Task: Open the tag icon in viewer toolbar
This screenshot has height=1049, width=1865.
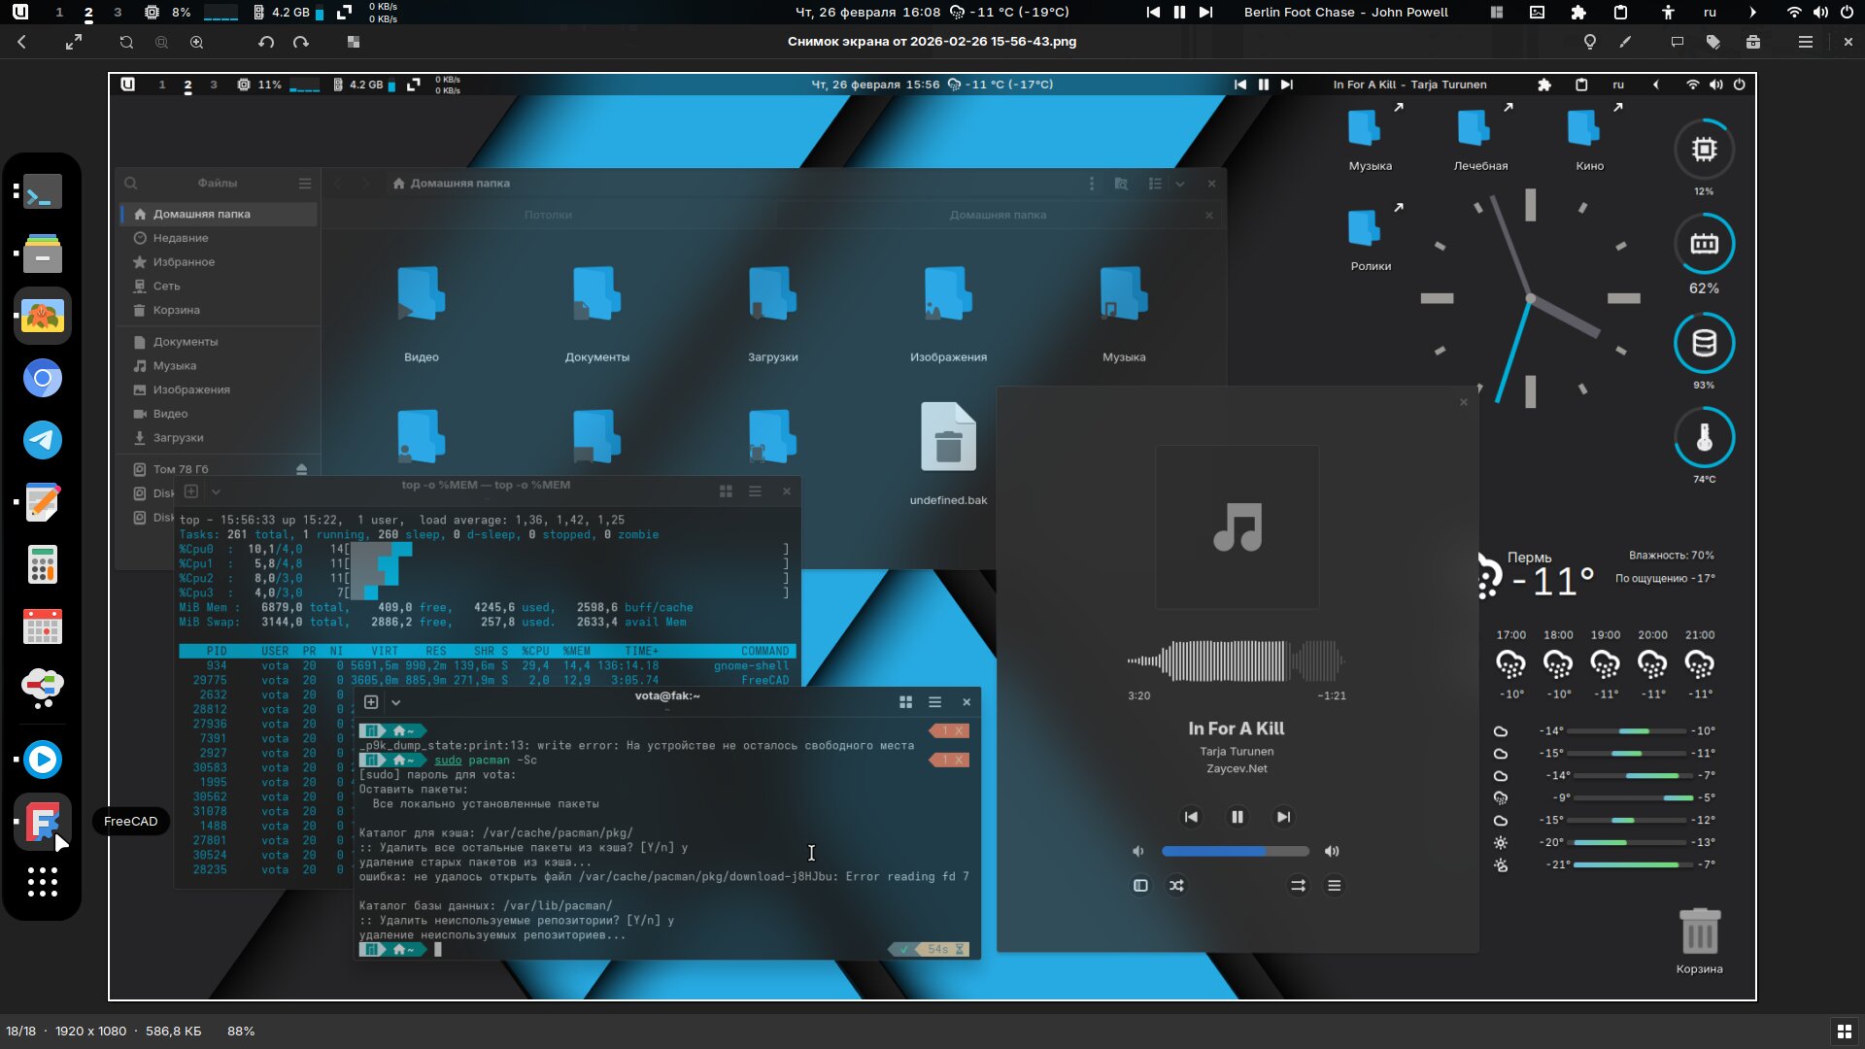Action: click(1713, 42)
